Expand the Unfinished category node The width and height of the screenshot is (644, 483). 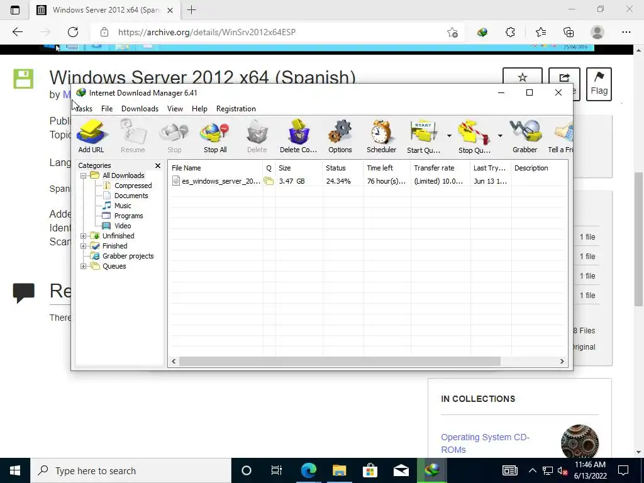(x=84, y=236)
